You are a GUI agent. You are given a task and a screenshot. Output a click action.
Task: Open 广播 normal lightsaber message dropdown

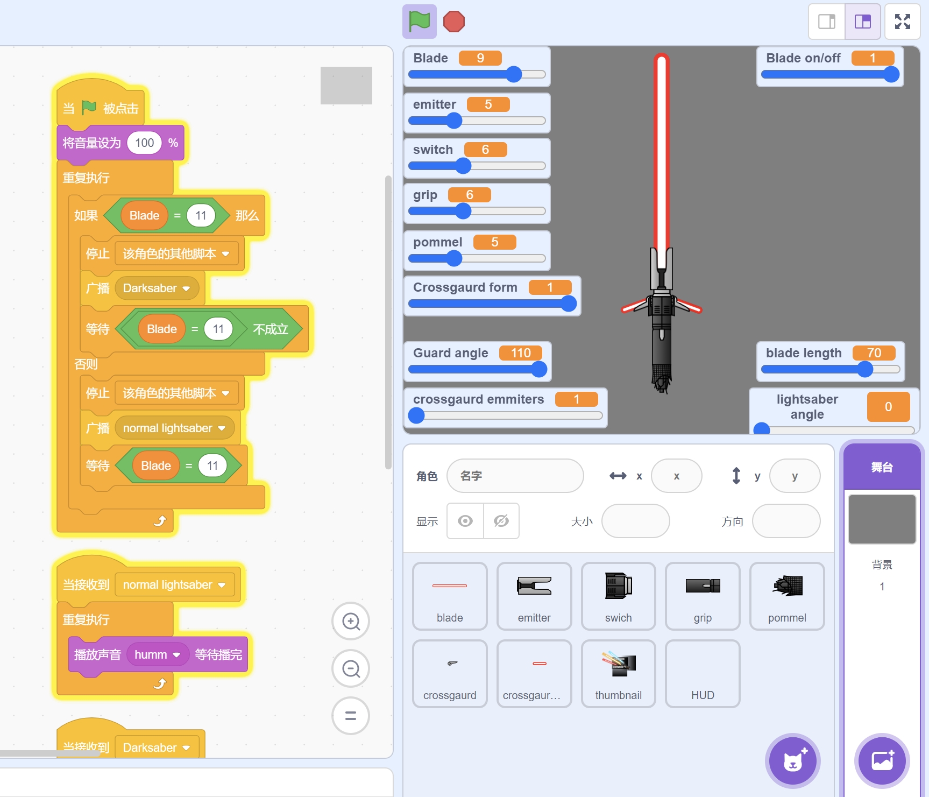(x=174, y=428)
